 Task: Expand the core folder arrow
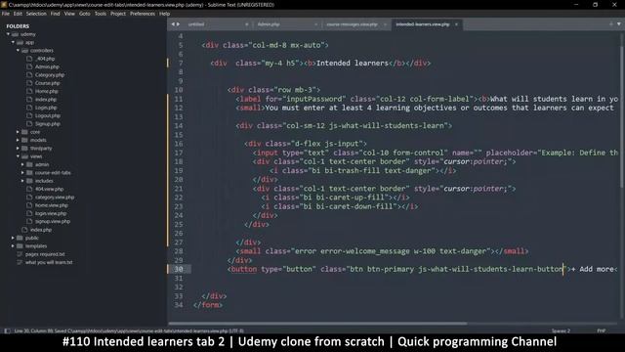18,132
